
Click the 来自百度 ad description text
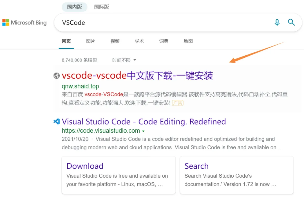[x=175, y=98]
